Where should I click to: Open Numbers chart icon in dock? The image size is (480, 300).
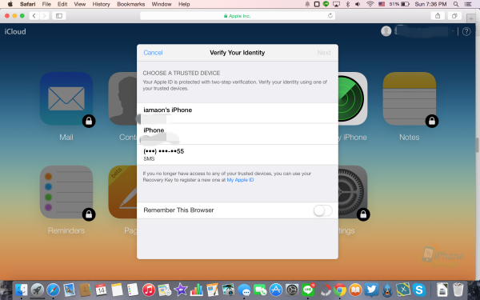[196, 290]
